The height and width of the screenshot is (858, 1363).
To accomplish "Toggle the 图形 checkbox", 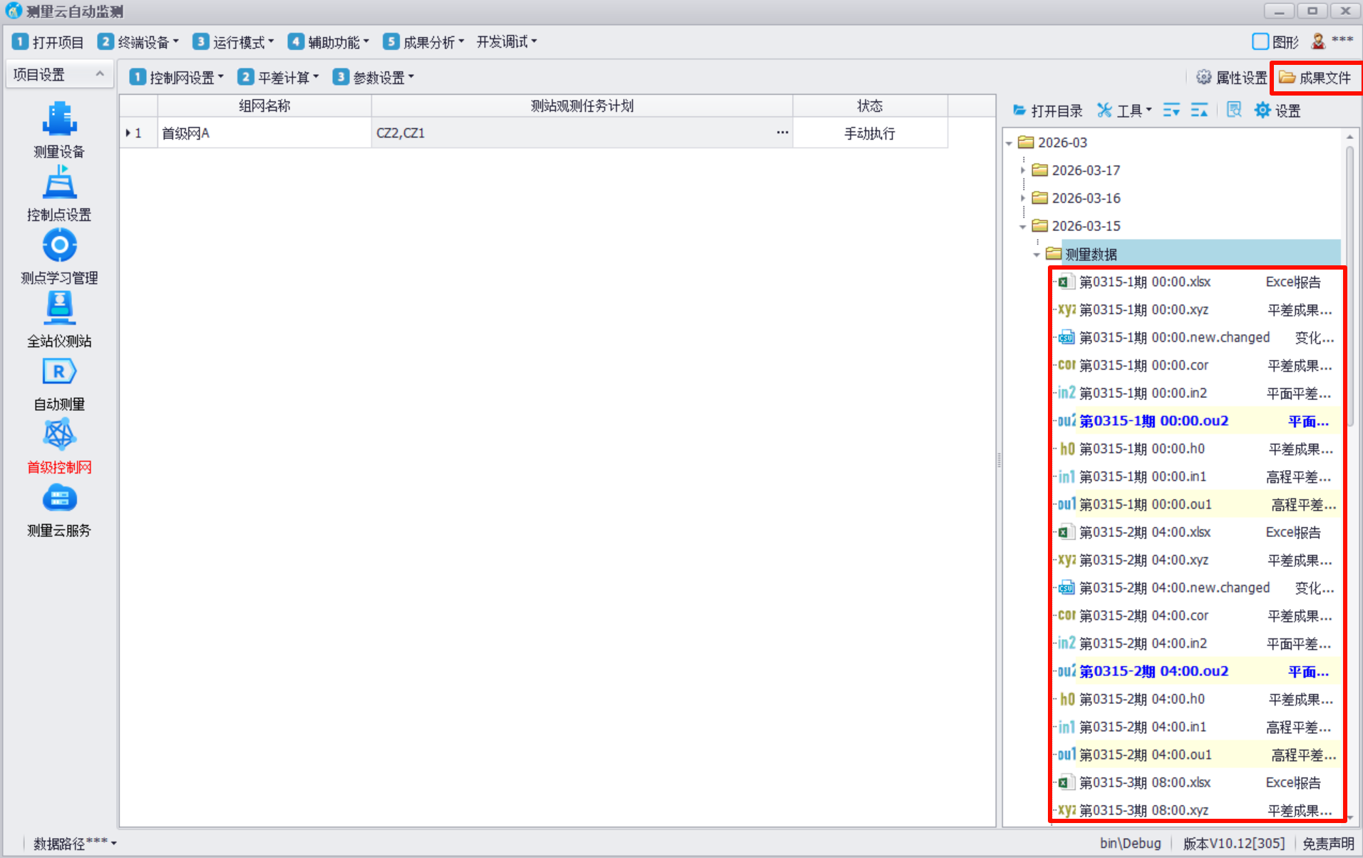I will click(x=1260, y=42).
